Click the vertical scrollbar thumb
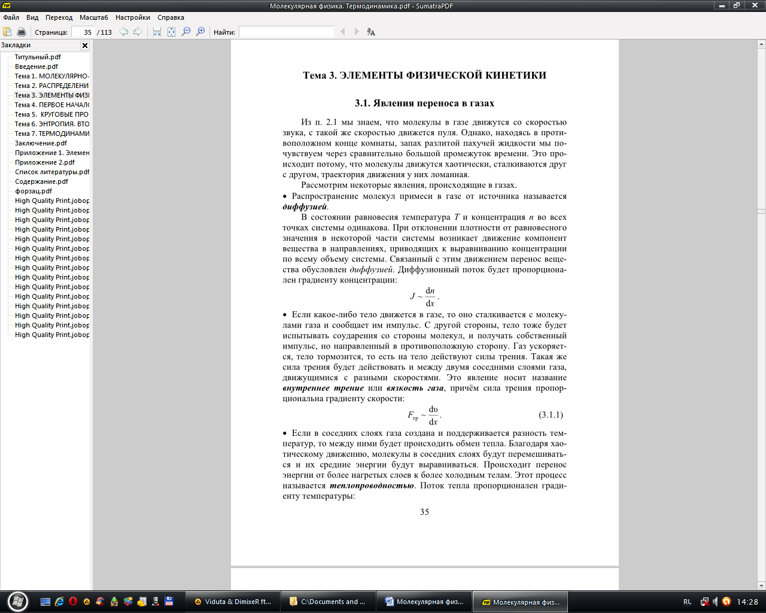Image resolution: width=766 pixels, height=613 pixels. tap(761, 211)
